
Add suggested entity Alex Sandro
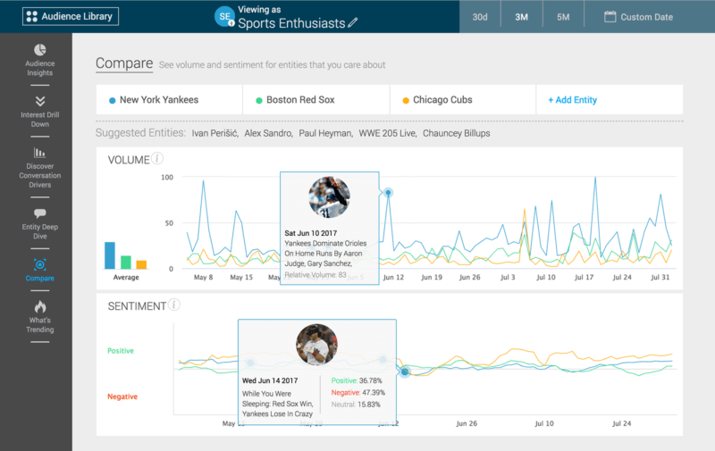coord(269,133)
